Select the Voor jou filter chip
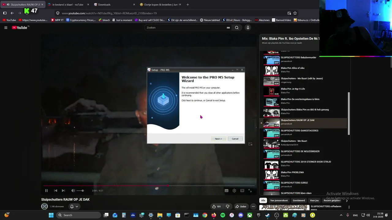This screenshot has height=220, width=392. pos(314,200)
